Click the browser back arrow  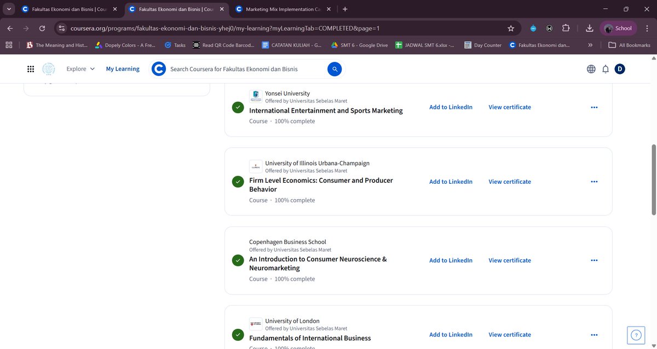(x=10, y=28)
